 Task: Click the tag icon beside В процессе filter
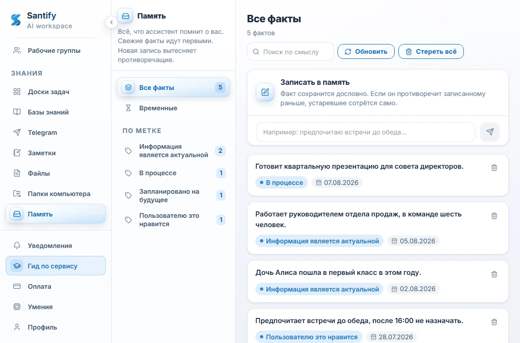coord(128,173)
